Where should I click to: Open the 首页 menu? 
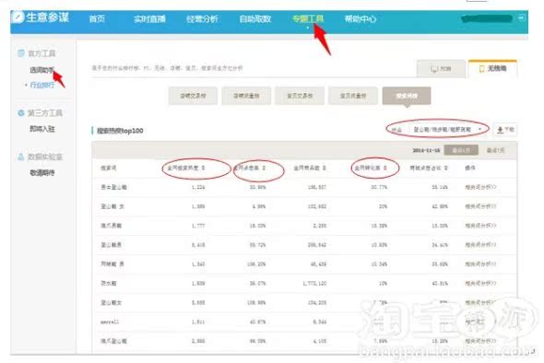click(x=97, y=18)
